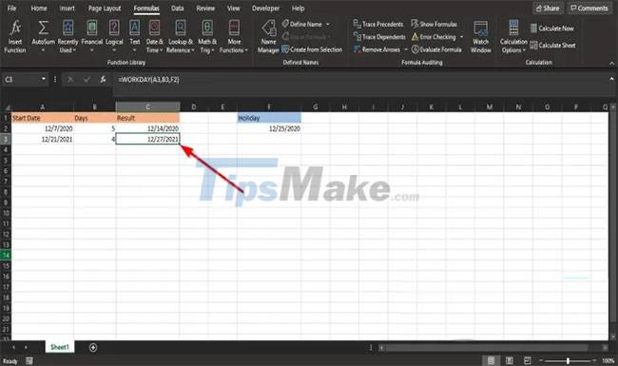Viewport: 618px width, 366px height.
Task: Open Text functions list
Action: (134, 36)
